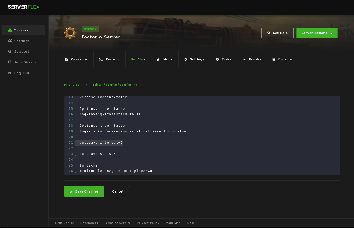View the Graphs tab
This screenshot has height=228, width=354.
[x=252, y=59]
